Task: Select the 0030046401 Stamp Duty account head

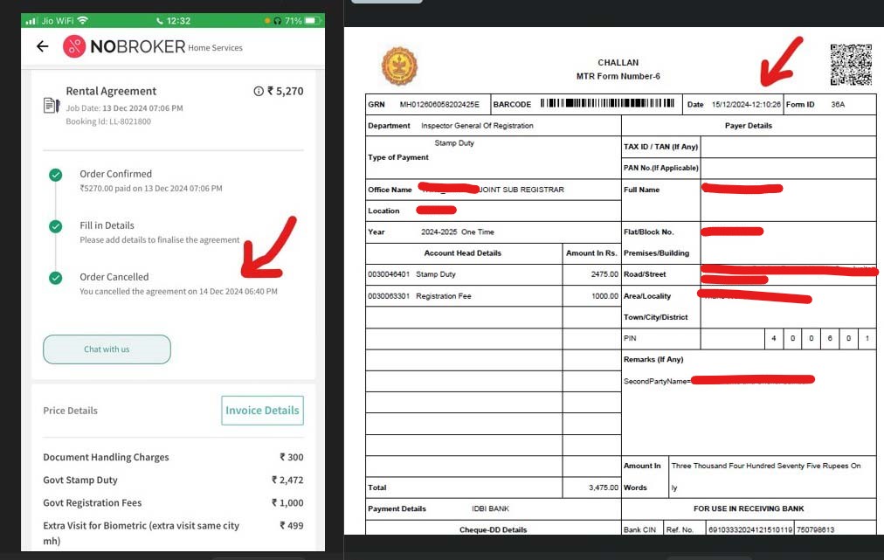Action: (x=411, y=274)
